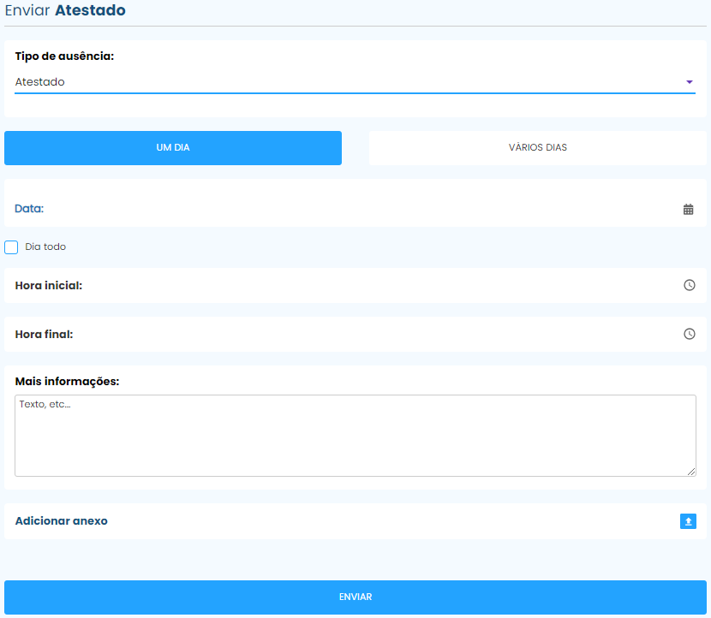Click the clock icon for Hora final
Image resolution: width=711 pixels, height=618 pixels.
click(x=689, y=334)
